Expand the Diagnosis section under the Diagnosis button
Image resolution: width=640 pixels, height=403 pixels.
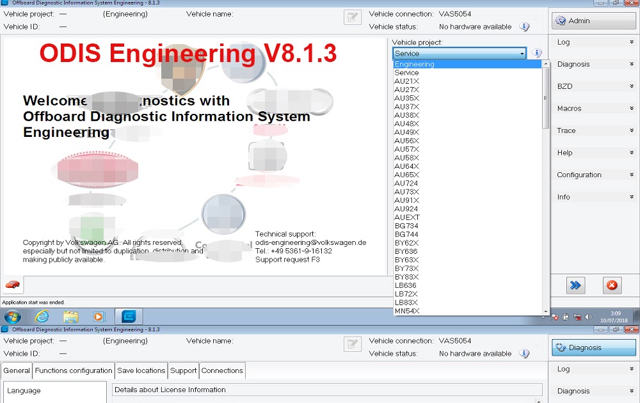(594, 391)
